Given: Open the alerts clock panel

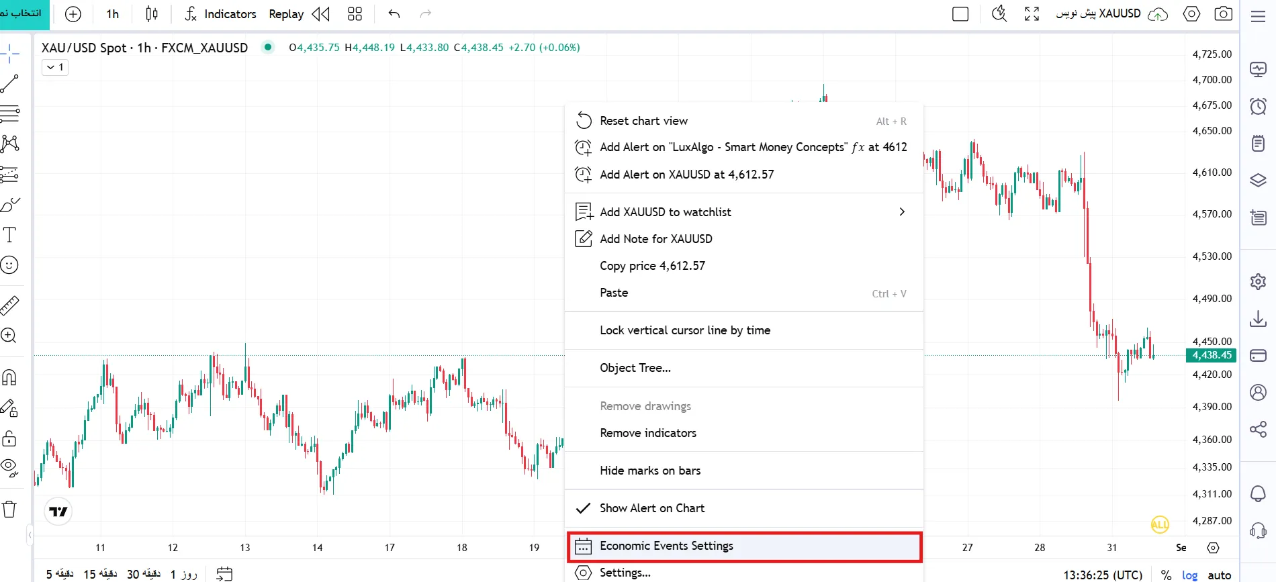Looking at the screenshot, I should (1258, 106).
